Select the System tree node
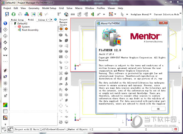 26,27
